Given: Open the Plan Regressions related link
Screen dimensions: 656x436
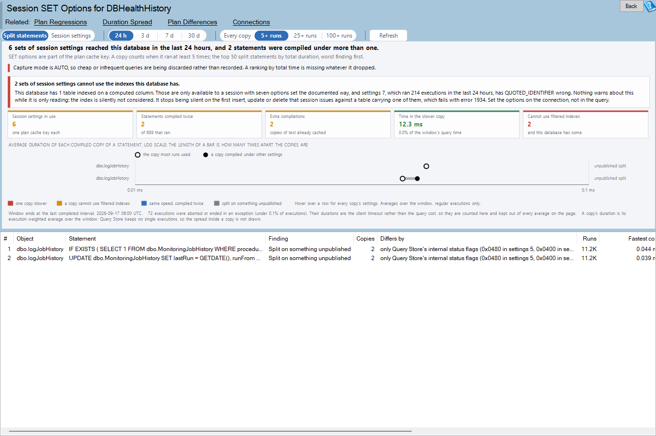Looking at the screenshot, I should 60,22.
